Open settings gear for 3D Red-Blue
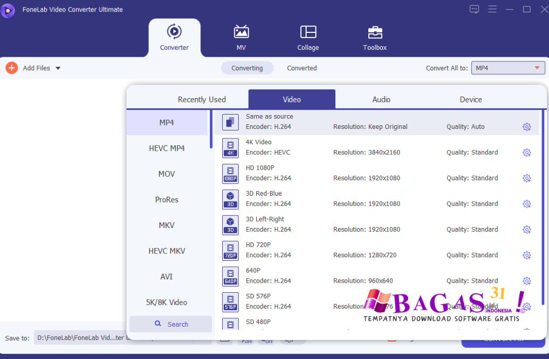Image resolution: width=549 pixels, height=359 pixels. (x=527, y=204)
